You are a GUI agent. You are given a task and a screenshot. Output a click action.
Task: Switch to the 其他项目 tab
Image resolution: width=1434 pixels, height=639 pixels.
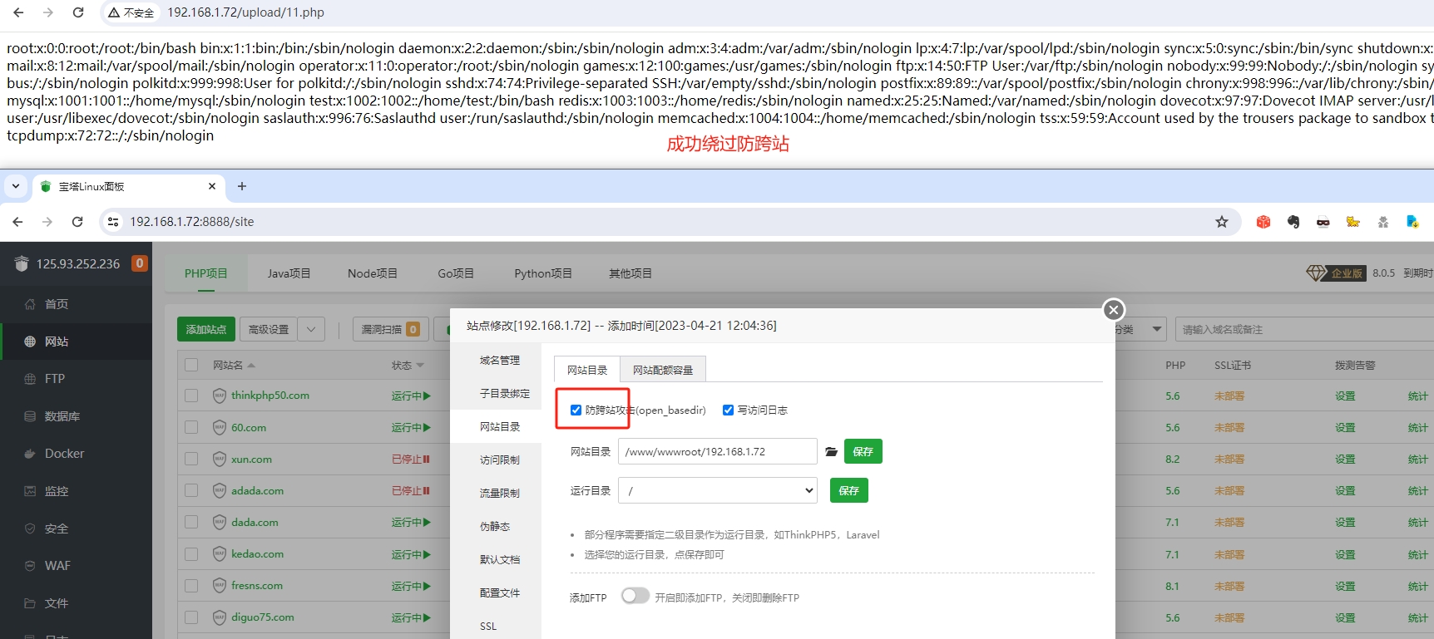point(630,273)
